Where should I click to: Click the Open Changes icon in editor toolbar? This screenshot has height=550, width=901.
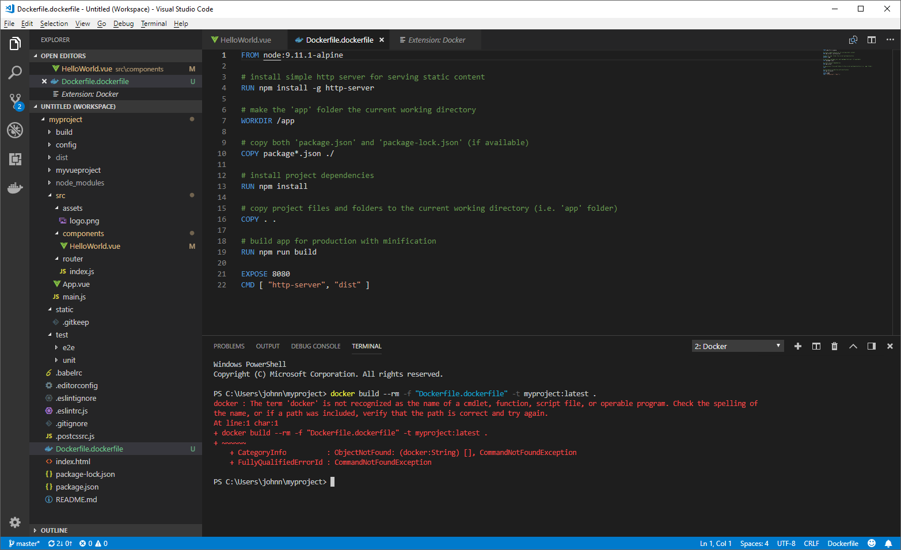[853, 40]
